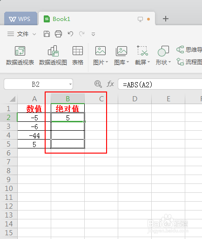Select column C header
The height and width of the screenshot is (239, 202).
[101, 99]
